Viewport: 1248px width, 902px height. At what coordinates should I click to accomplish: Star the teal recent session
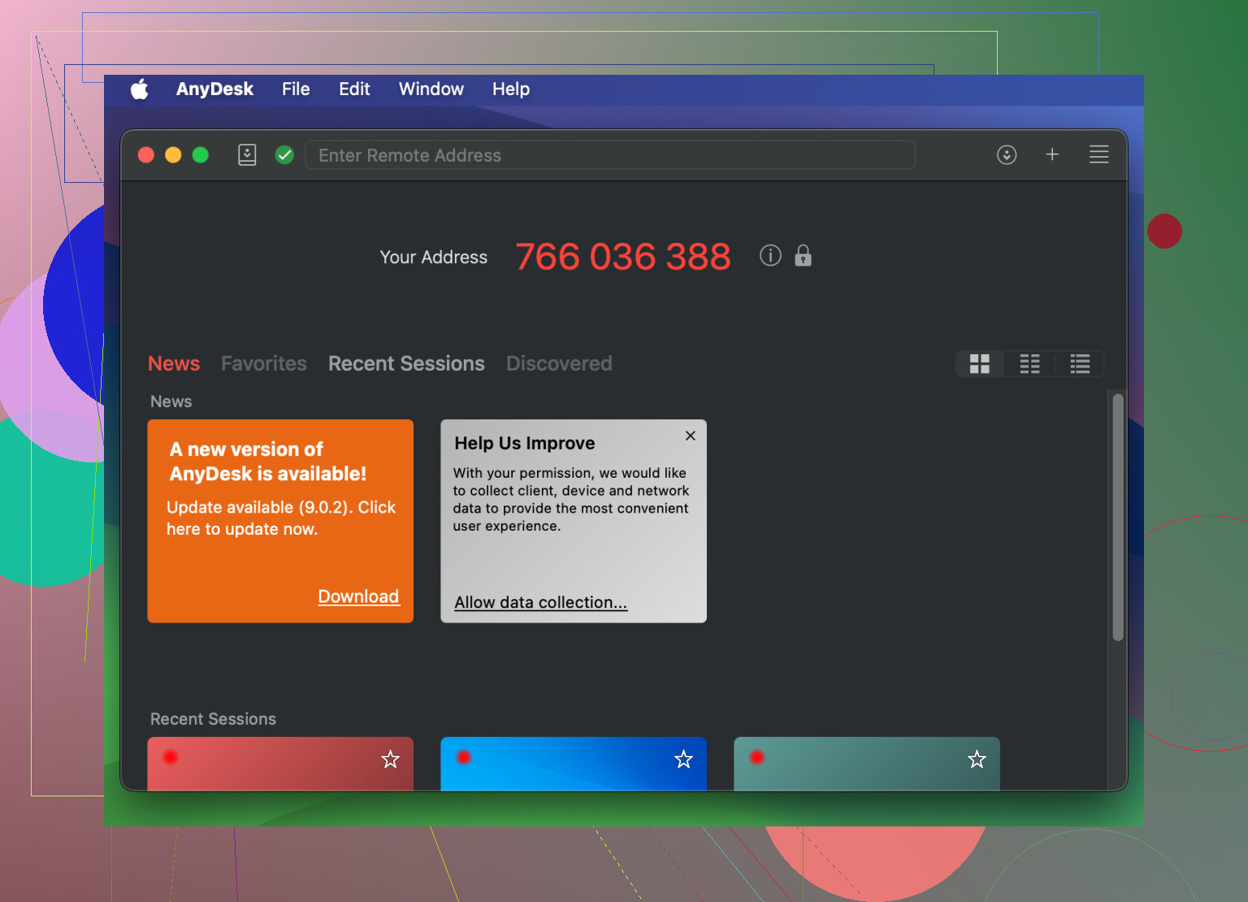point(977,760)
